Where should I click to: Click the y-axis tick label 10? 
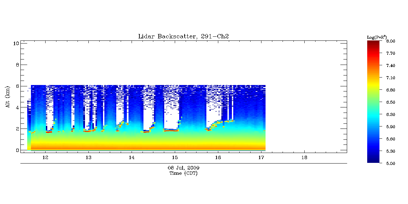16,43
